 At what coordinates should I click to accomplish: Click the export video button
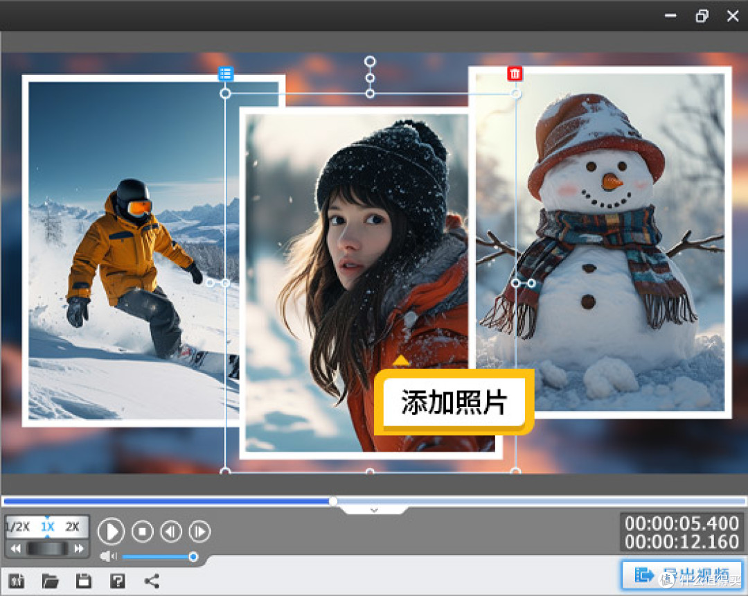[x=682, y=575]
